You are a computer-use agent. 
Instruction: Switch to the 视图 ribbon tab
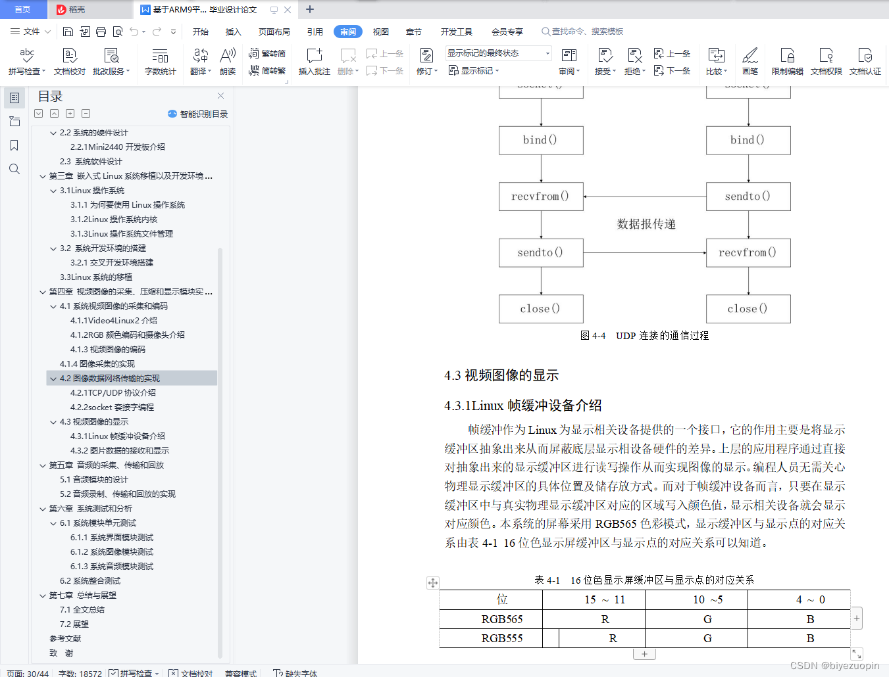click(381, 32)
